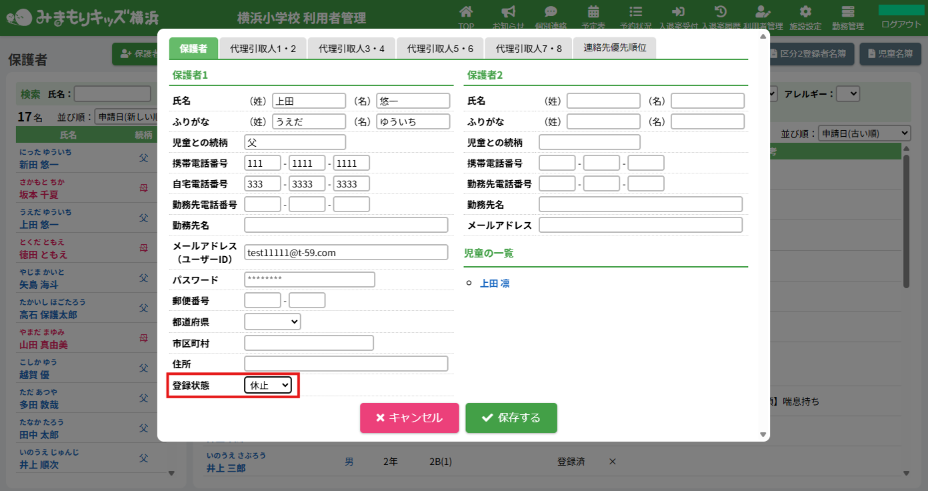Click the 保存する button
Image resolution: width=928 pixels, height=491 pixels.
pyautogui.click(x=511, y=418)
